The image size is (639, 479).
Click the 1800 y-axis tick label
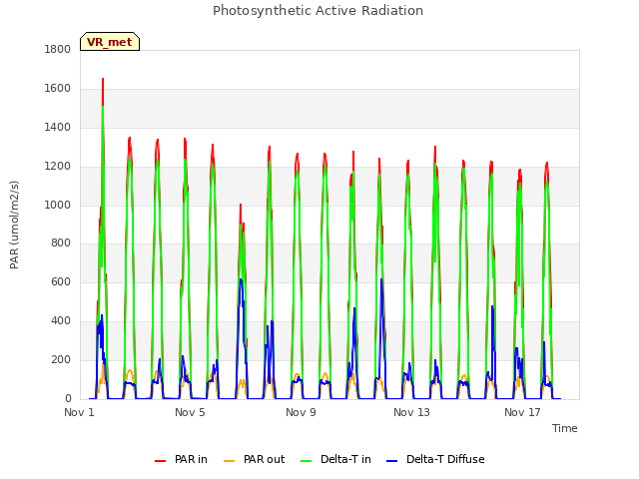tap(58, 50)
